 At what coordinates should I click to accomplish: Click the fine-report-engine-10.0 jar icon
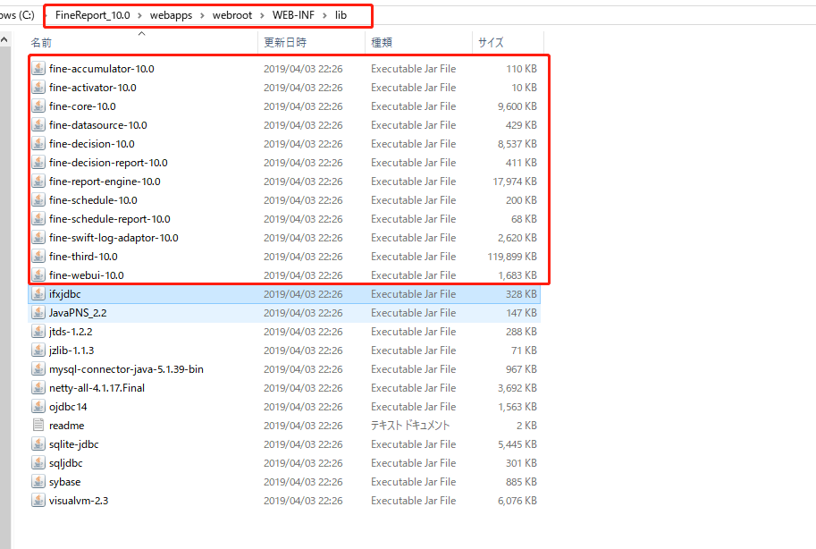pyautogui.click(x=38, y=181)
